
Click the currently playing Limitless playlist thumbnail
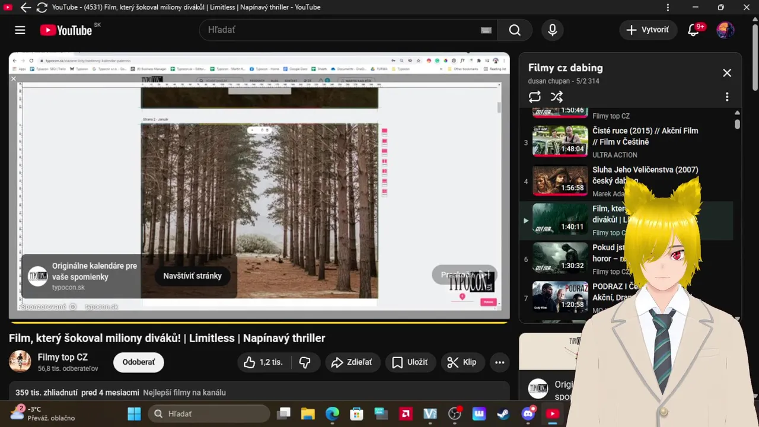tap(560, 219)
